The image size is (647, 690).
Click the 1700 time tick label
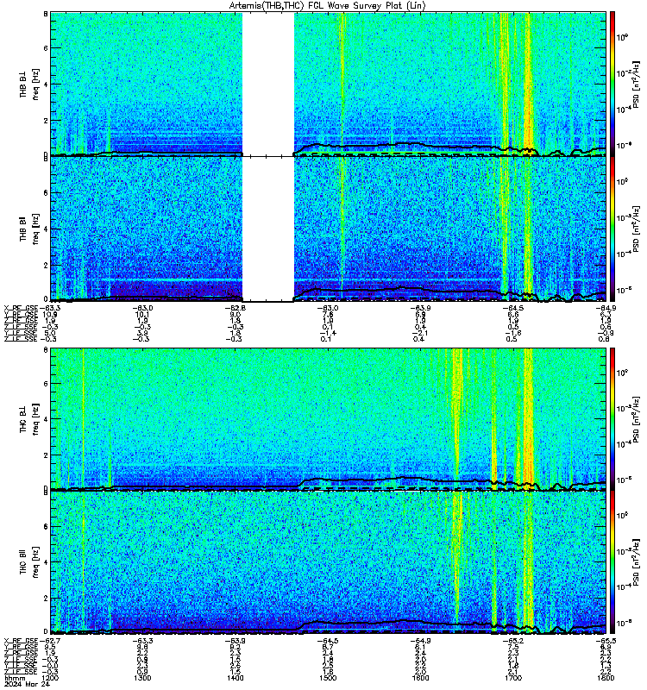click(513, 678)
